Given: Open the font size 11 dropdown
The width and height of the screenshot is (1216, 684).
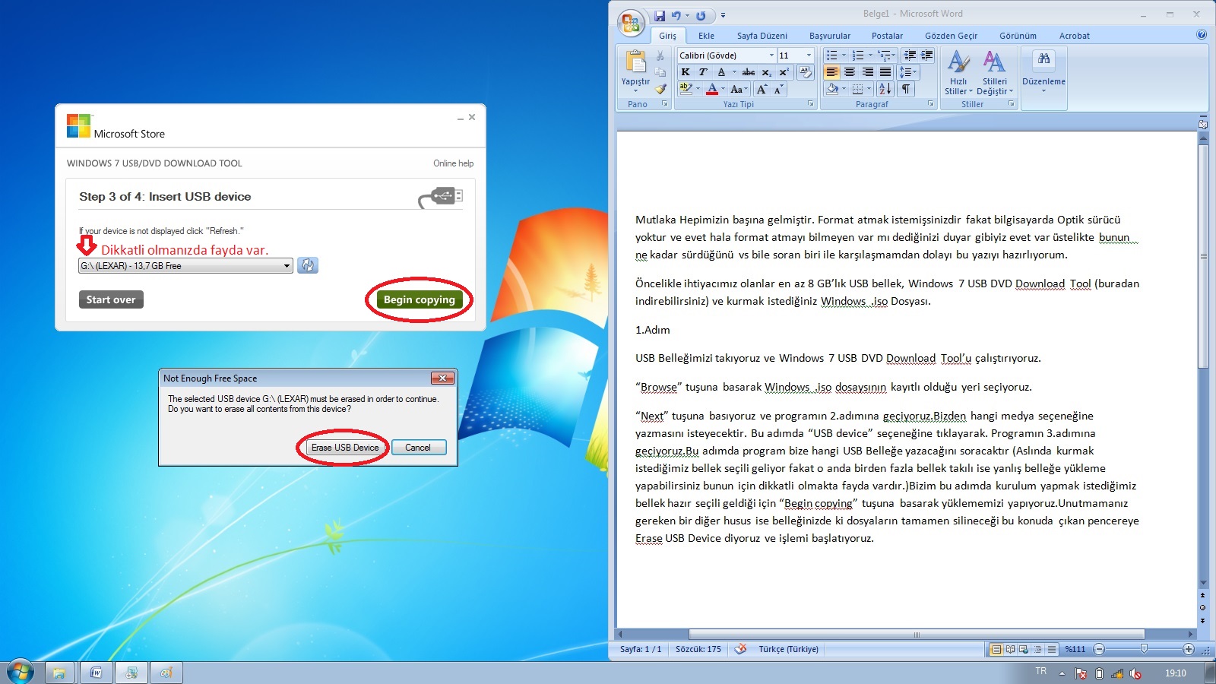Looking at the screenshot, I should [809, 55].
